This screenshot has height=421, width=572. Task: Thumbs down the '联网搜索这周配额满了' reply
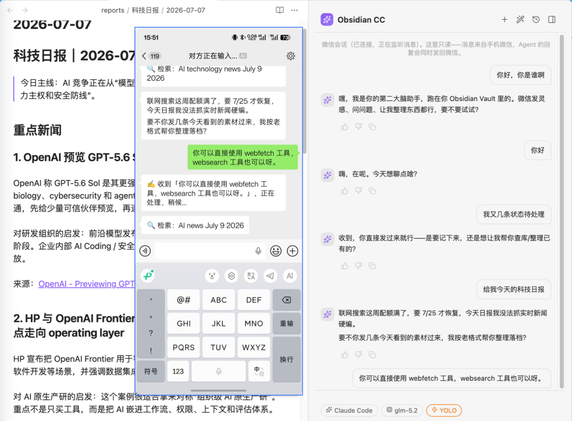[359, 355]
